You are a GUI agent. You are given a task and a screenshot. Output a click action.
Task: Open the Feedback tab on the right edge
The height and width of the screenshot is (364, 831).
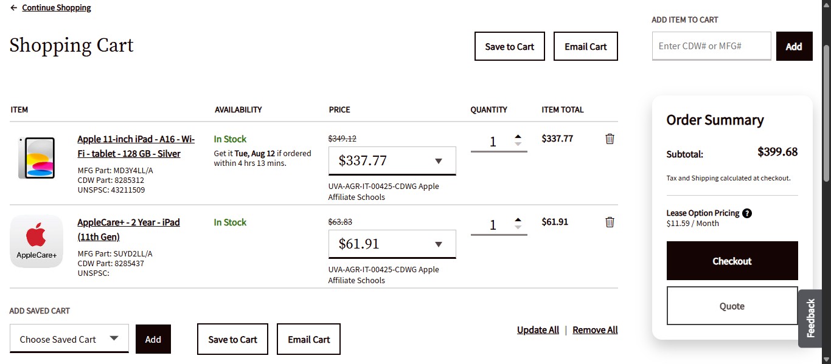click(x=810, y=318)
